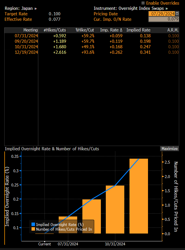185x250 pixels.
Task: Click blue Implied Overnight Rate legend swatch
Action: pyautogui.click(x=33, y=224)
